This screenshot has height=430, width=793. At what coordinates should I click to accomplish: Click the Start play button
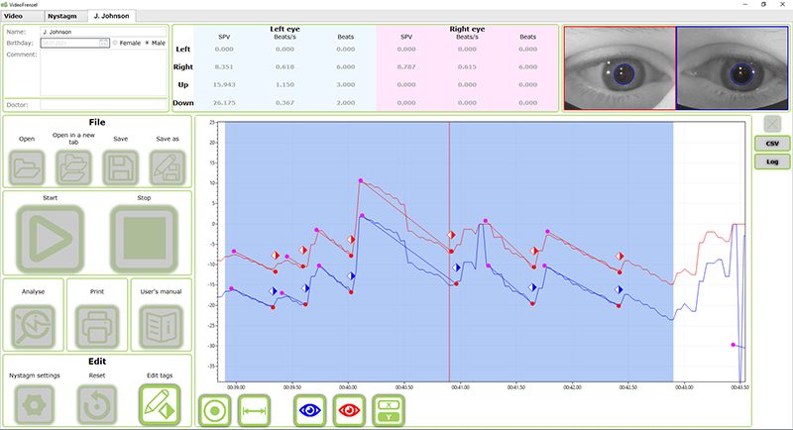coord(51,238)
